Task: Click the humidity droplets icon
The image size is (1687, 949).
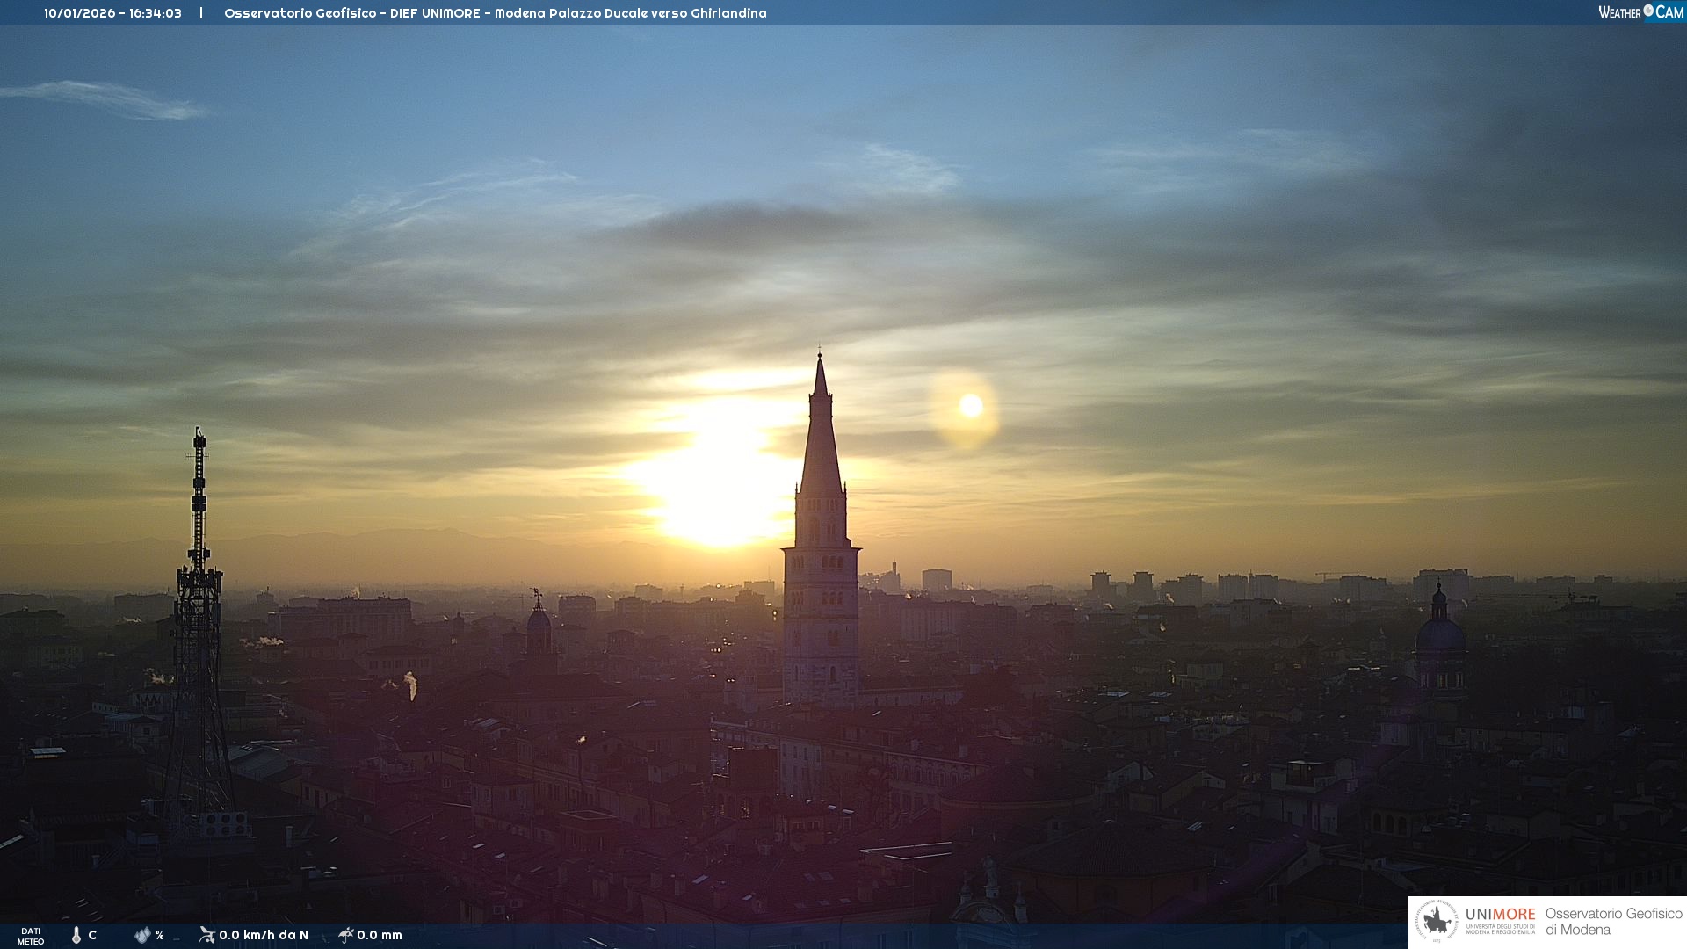Action: point(142,935)
